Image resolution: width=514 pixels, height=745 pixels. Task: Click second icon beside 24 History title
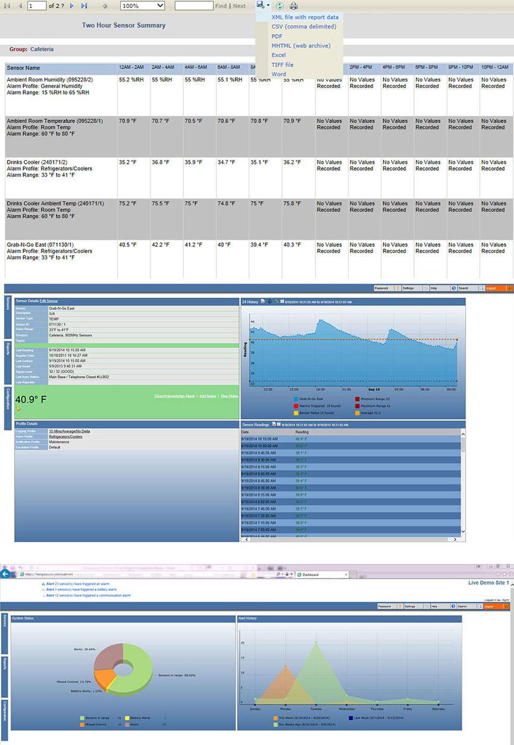(270, 301)
